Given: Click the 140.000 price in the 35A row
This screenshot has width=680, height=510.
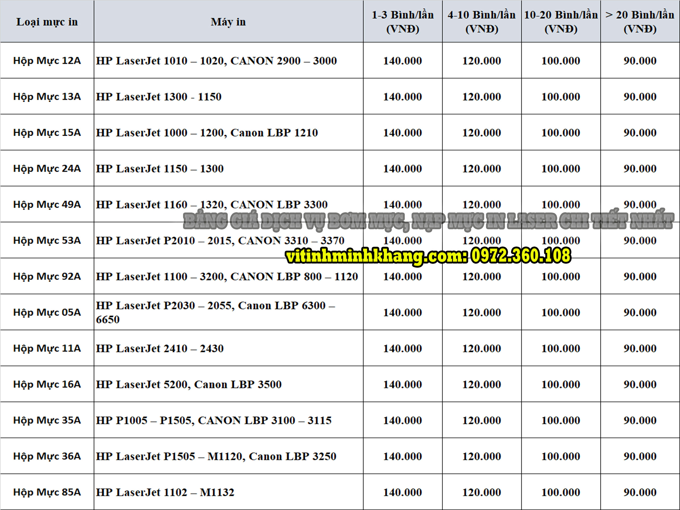Looking at the screenshot, I should pyautogui.click(x=403, y=420).
